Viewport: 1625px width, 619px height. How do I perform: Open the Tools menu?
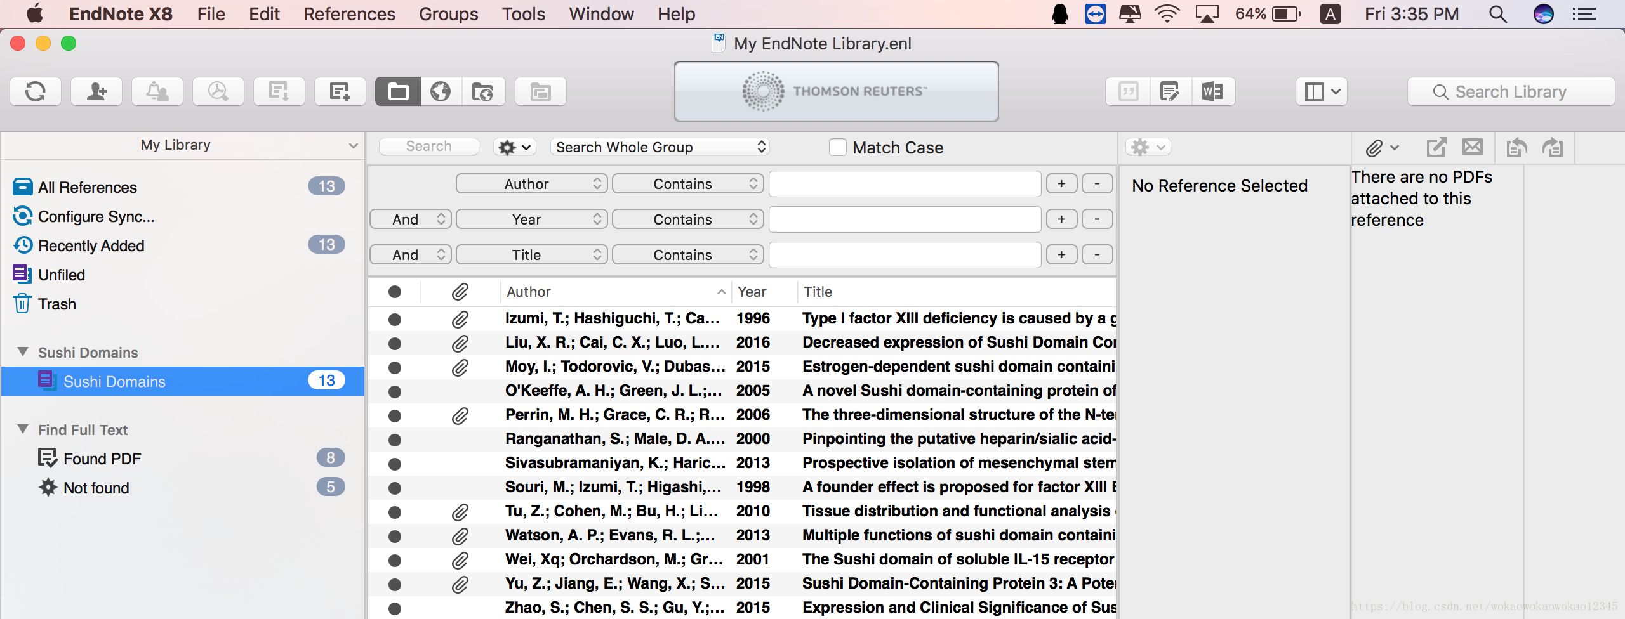point(524,14)
